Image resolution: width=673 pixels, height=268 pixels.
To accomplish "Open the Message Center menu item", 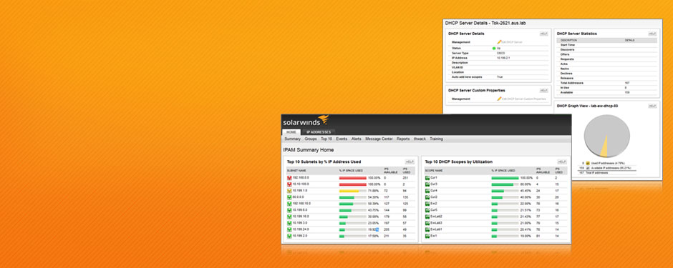I will 379,139.
